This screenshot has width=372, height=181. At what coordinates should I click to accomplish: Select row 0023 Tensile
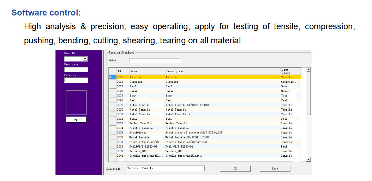(205, 77)
